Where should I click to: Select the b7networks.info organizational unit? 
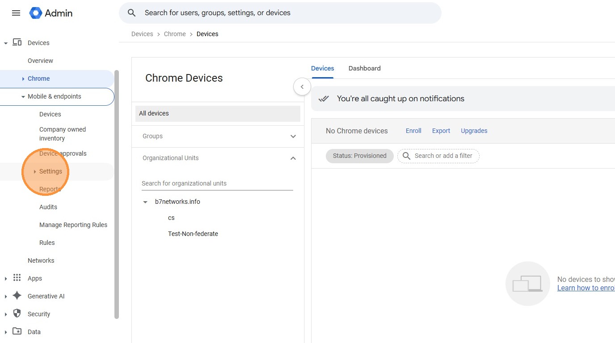[x=177, y=202]
